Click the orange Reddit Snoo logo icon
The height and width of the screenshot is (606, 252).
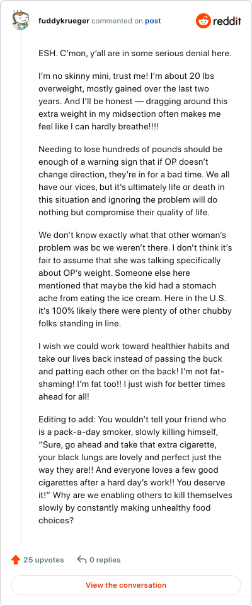tap(203, 21)
